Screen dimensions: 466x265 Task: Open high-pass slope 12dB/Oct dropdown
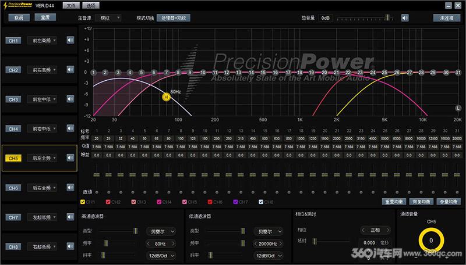coord(161,256)
